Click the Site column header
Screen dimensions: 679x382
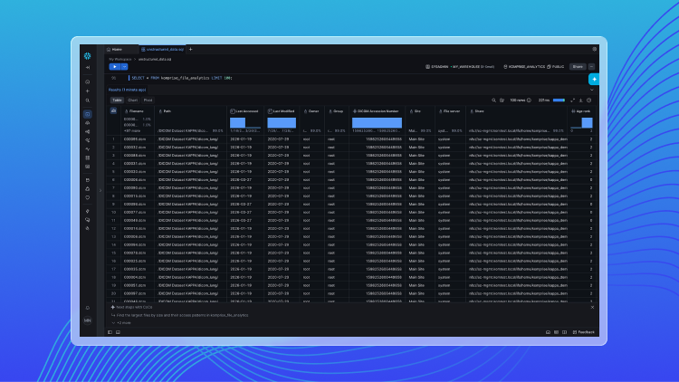417,111
